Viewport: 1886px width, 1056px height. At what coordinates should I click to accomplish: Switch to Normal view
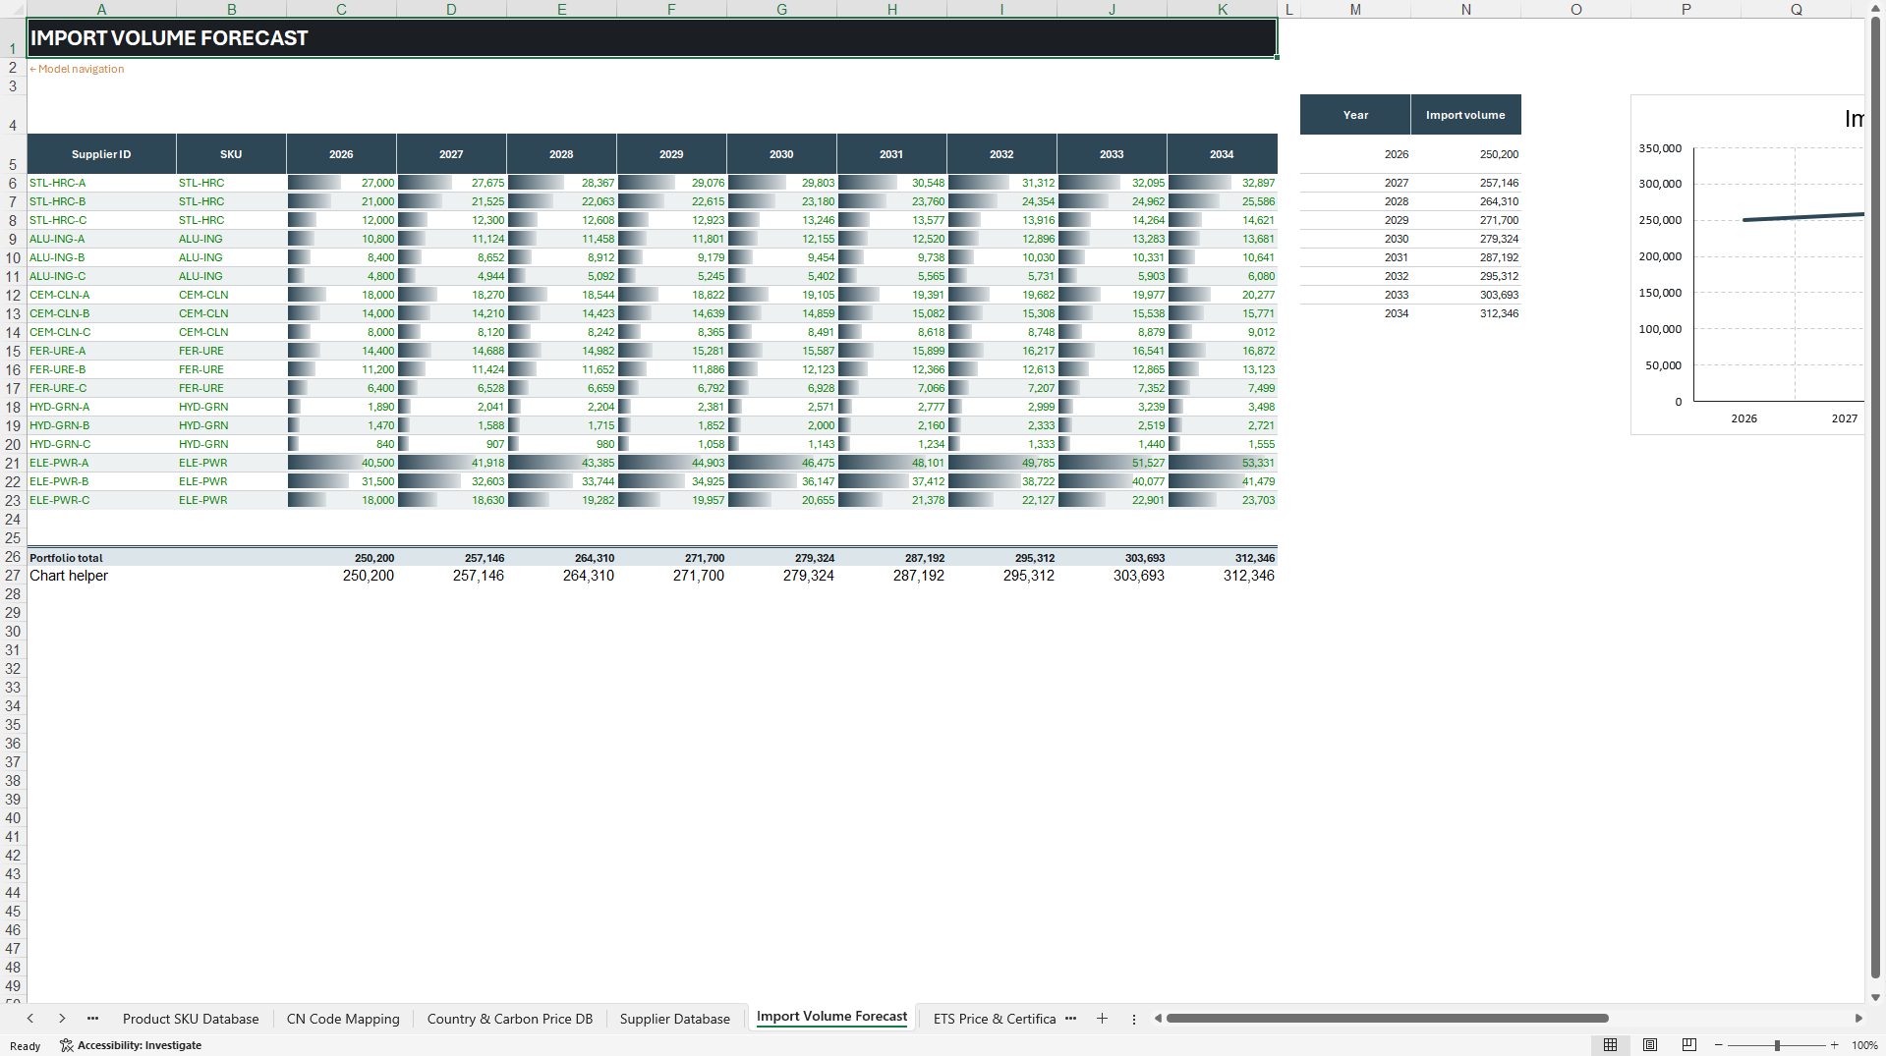pyautogui.click(x=1610, y=1045)
